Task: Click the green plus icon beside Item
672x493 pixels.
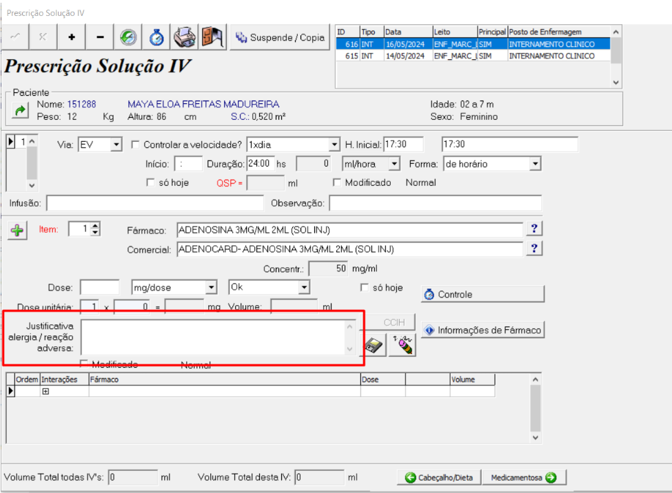Action: click(17, 231)
